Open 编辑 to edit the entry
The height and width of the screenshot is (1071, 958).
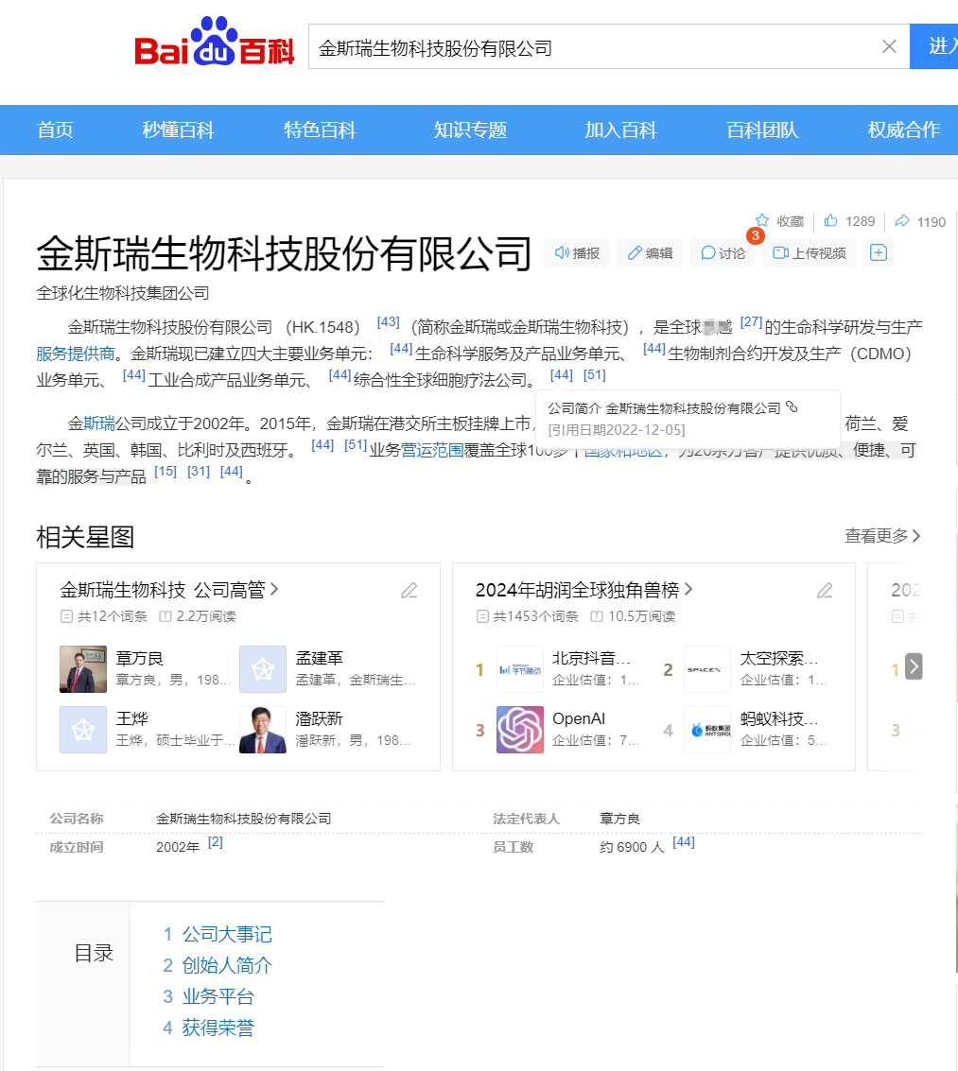(650, 253)
